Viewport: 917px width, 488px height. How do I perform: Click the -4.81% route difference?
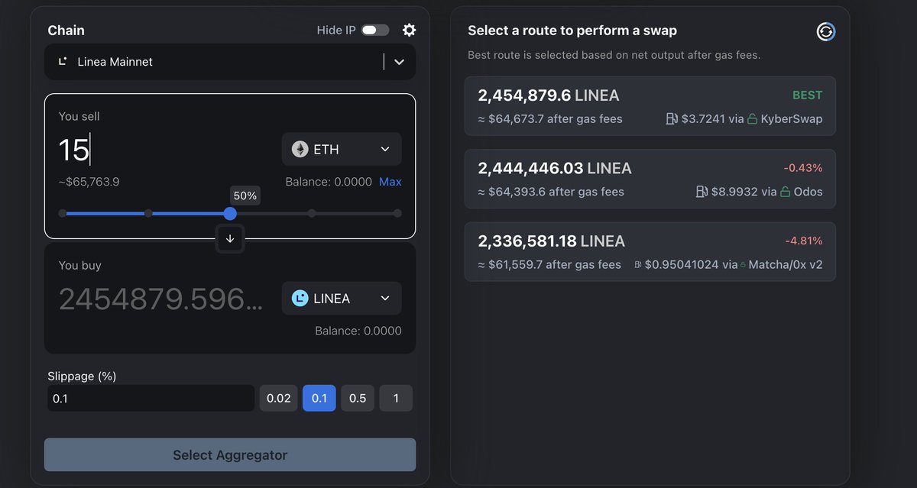click(804, 241)
